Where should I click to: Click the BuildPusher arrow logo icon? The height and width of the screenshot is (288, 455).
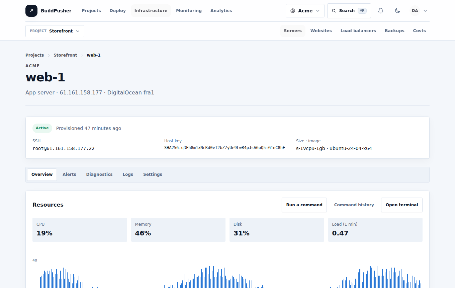point(31,11)
